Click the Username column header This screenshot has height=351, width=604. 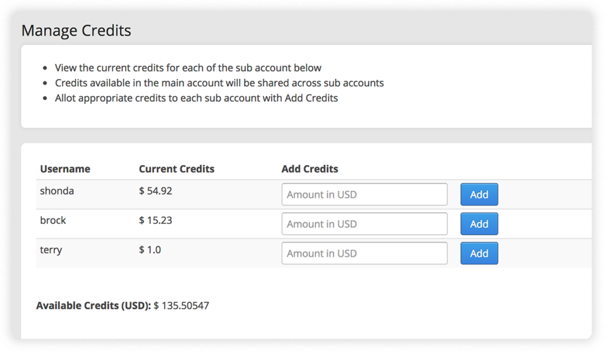click(x=65, y=169)
